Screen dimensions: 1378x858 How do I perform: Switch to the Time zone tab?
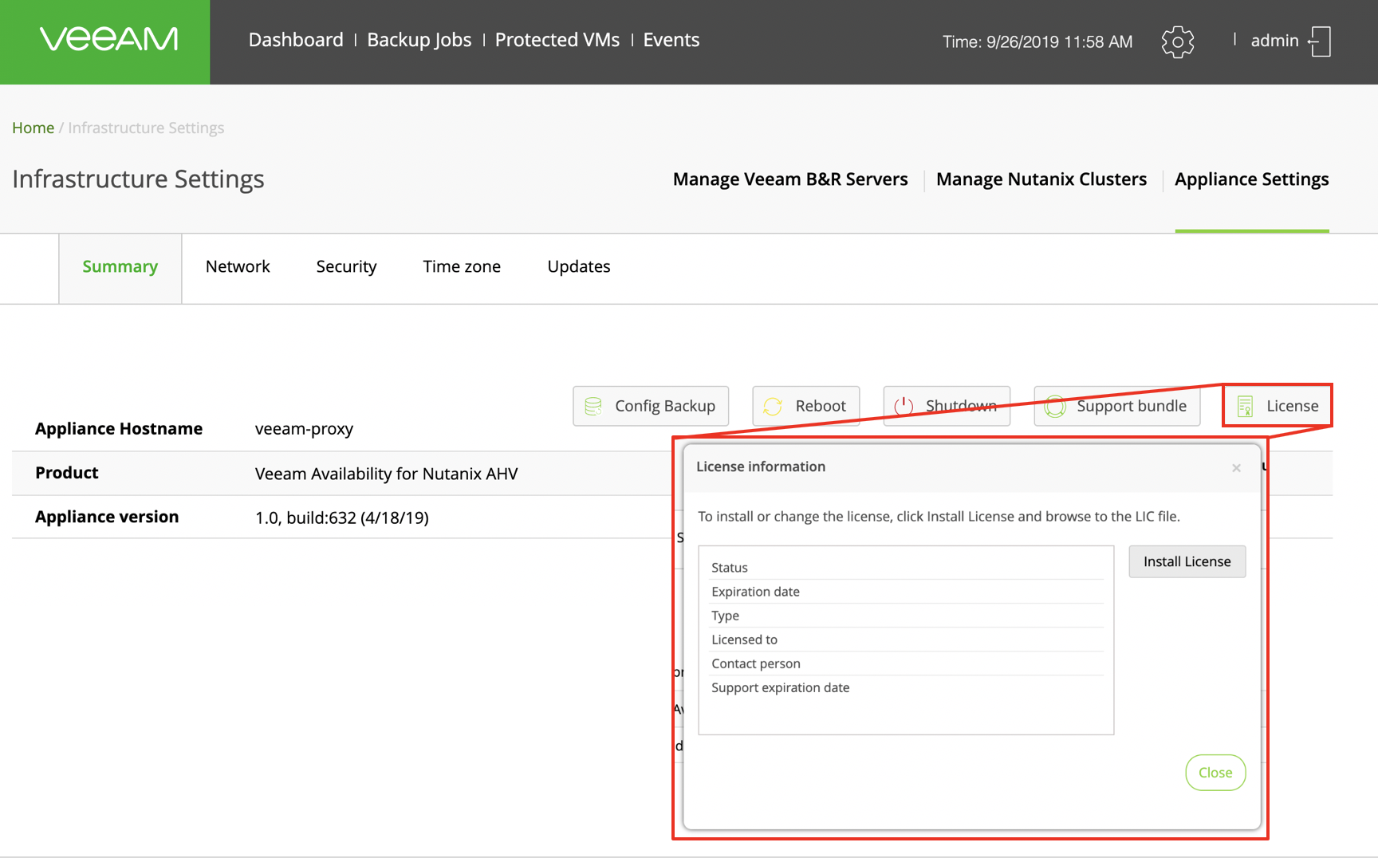click(462, 267)
